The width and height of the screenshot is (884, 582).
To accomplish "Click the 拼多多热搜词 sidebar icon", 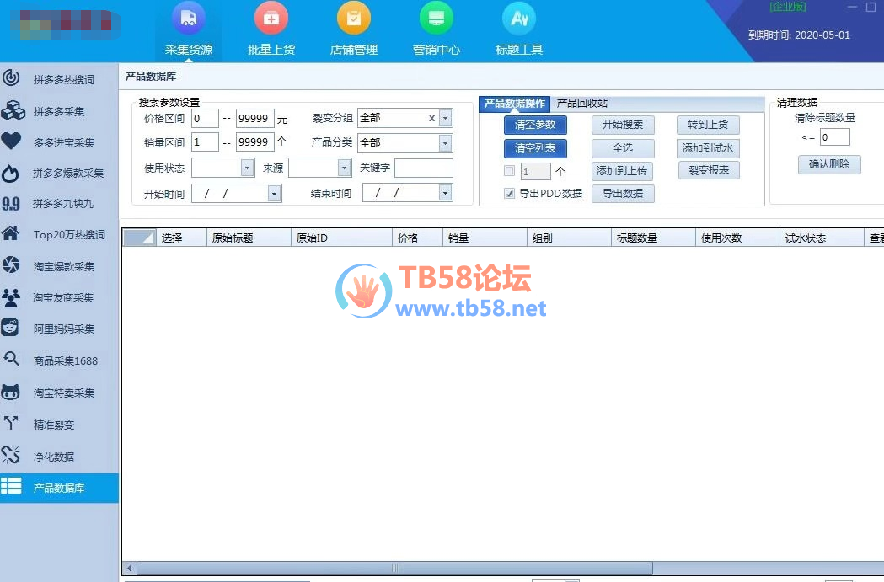I will (x=11, y=77).
